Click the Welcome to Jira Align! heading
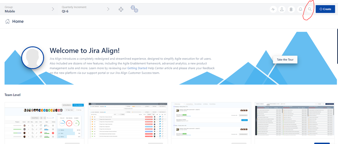 point(85,51)
